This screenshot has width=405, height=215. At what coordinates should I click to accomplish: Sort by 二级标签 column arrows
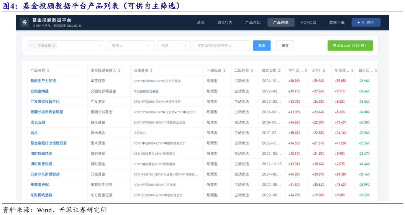(x=252, y=71)
